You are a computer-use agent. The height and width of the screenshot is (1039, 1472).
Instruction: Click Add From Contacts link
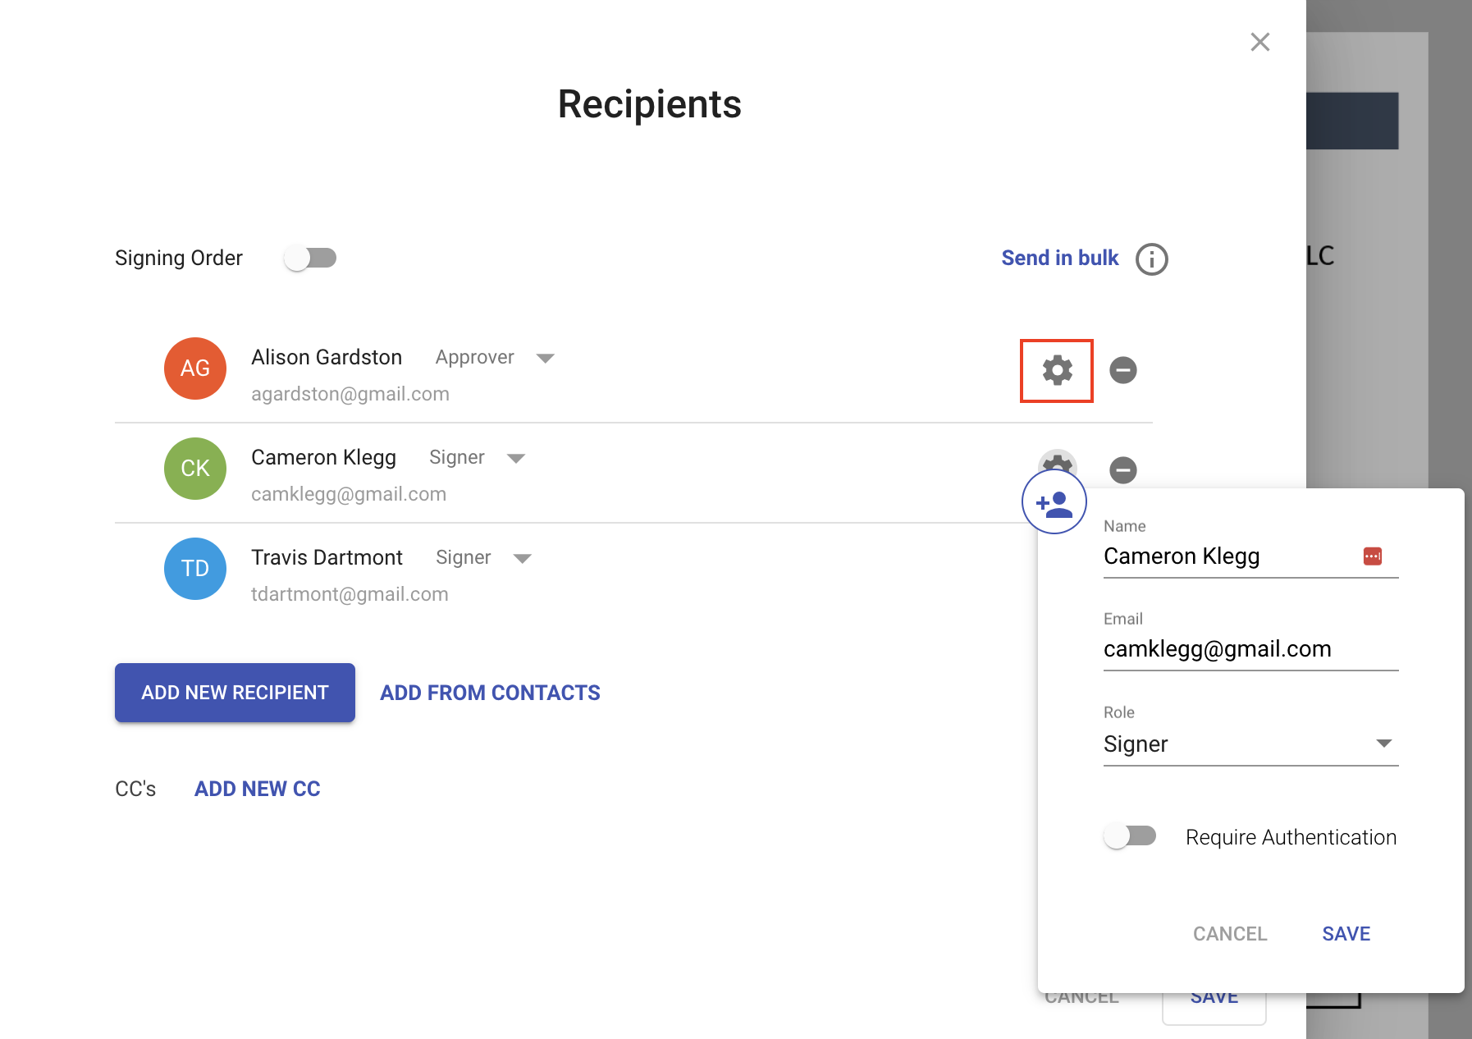coord(490,693)
